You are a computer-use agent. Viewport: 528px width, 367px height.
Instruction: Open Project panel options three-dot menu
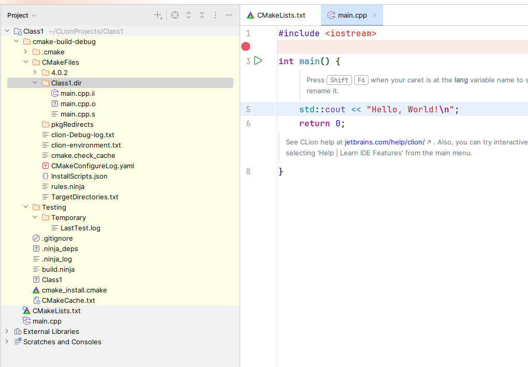(x=215, y=16)
